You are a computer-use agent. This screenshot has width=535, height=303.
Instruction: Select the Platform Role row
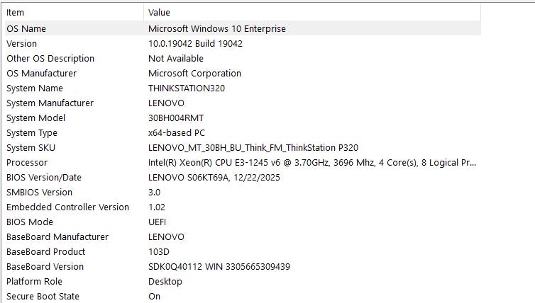point(243,282)
